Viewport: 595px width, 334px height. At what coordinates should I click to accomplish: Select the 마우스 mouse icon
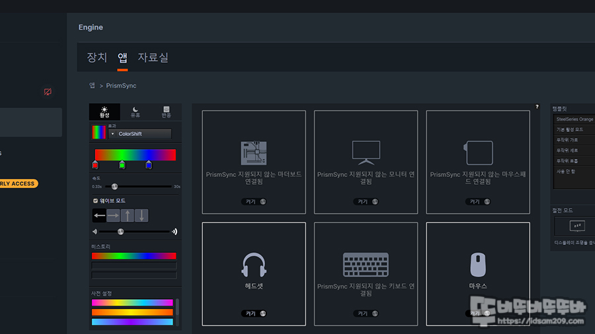point(478,265)
